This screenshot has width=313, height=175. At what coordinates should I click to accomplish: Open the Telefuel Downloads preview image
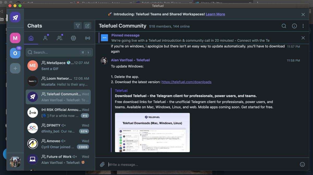point(152,132)
